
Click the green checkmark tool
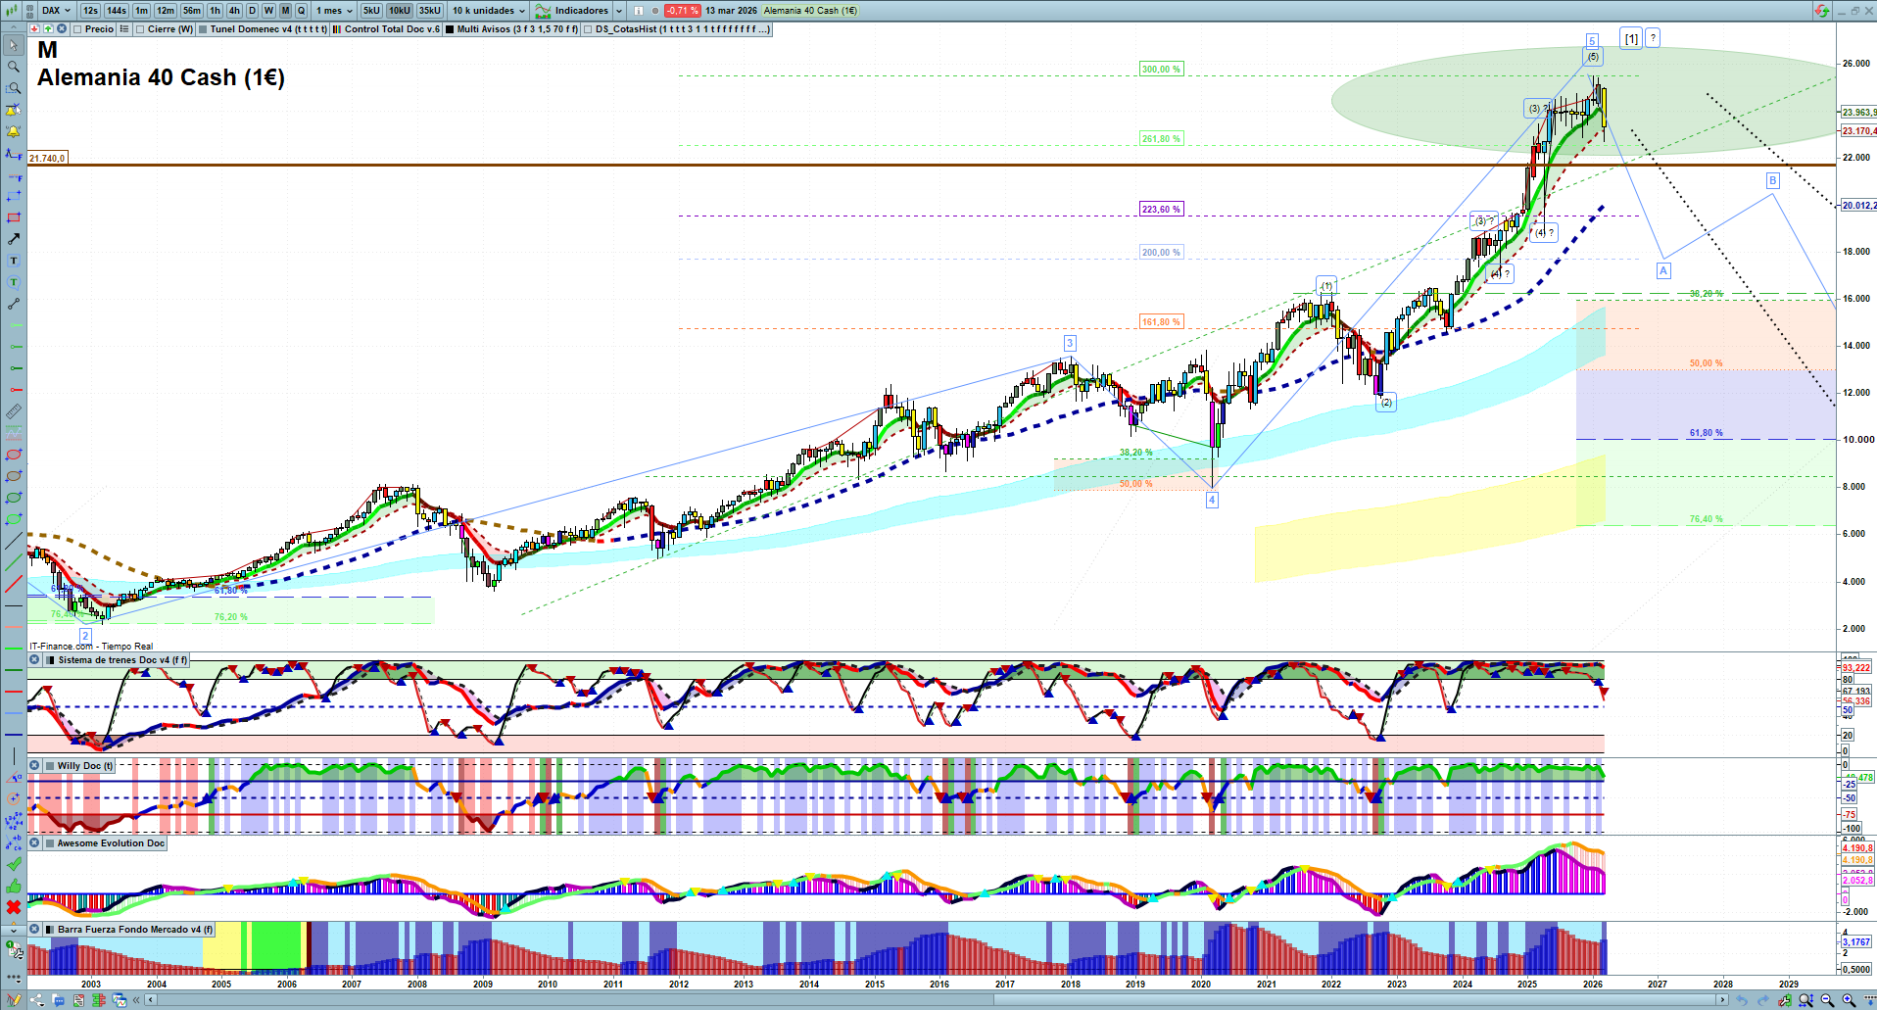[14, 864]
